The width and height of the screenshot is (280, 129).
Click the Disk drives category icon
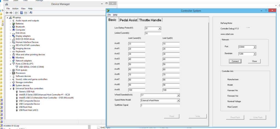(14, 33)
